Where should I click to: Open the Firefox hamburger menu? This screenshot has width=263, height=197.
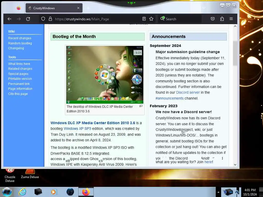(x=231, y=19)
